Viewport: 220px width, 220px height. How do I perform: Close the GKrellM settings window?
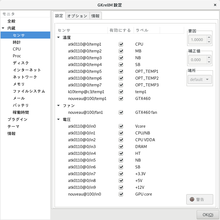coord(215,5)
